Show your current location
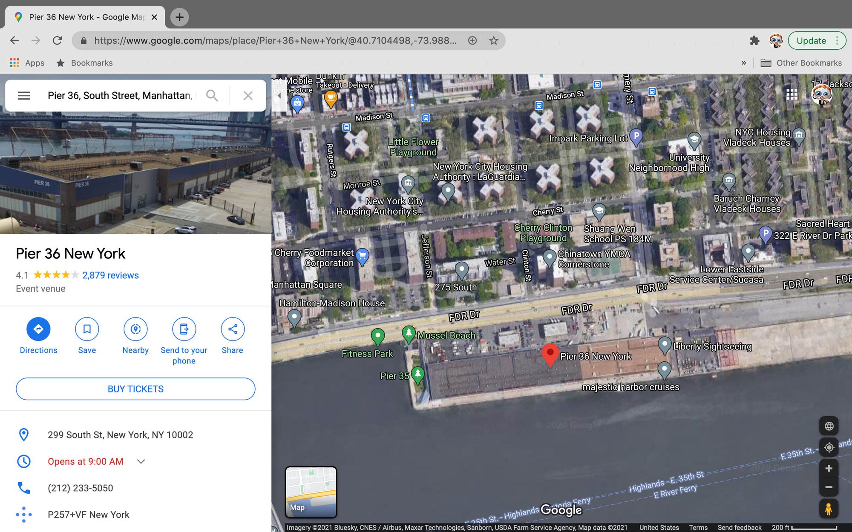 [829, 447]
